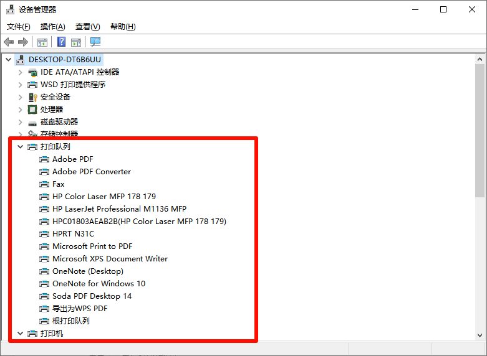Viewport: 487px width, 356px height.
Task: Click the Device Manager title bar icon
Action: (x=10, y=9)
